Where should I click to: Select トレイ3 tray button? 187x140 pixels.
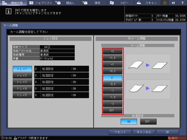(22, 82)
